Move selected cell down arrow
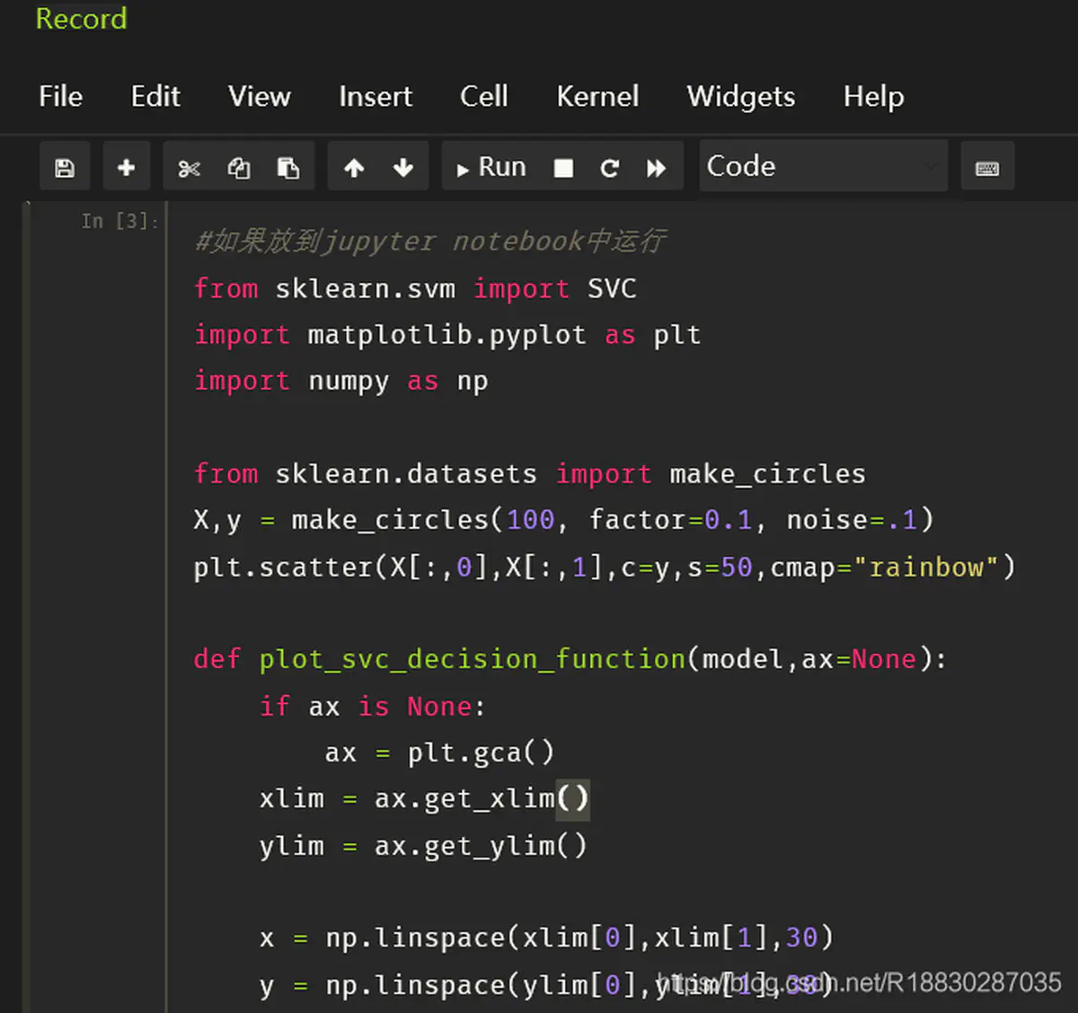The height and width of the screenshot is (1013, 1078). click(x=403, y=168)
